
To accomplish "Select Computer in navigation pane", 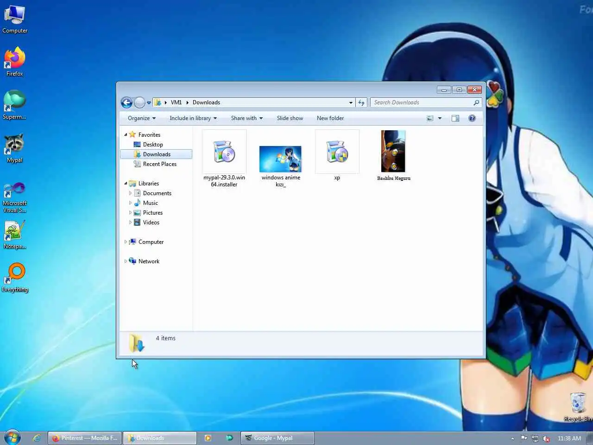I will pos(151,242).
